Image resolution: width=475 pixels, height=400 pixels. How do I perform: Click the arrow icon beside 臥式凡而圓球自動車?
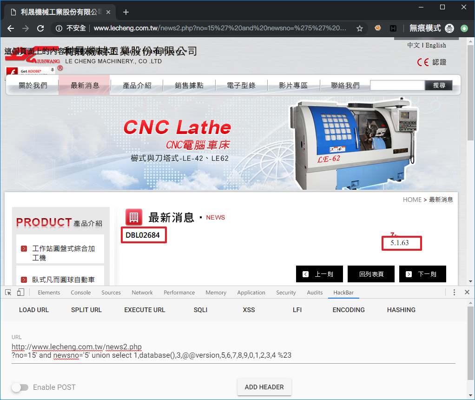24,280
